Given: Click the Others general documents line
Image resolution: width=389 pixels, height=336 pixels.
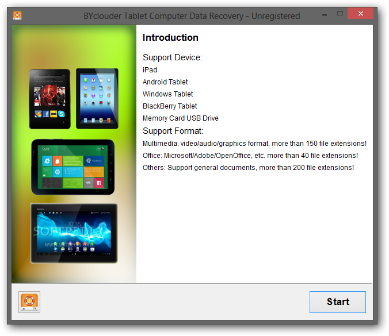Looking at the screenshot, I should [x=248, y=168].
